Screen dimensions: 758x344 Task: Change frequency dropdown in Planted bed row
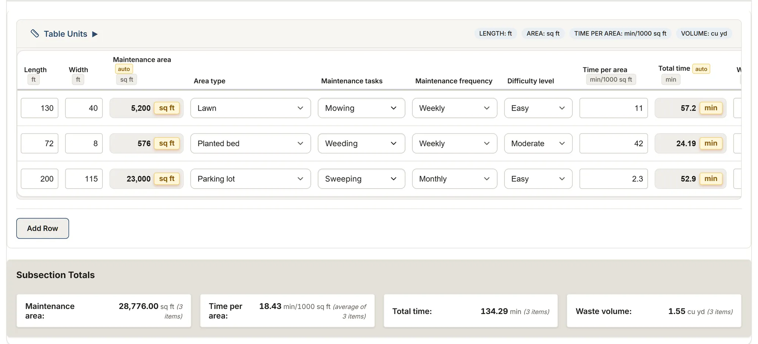click(454, 143)
